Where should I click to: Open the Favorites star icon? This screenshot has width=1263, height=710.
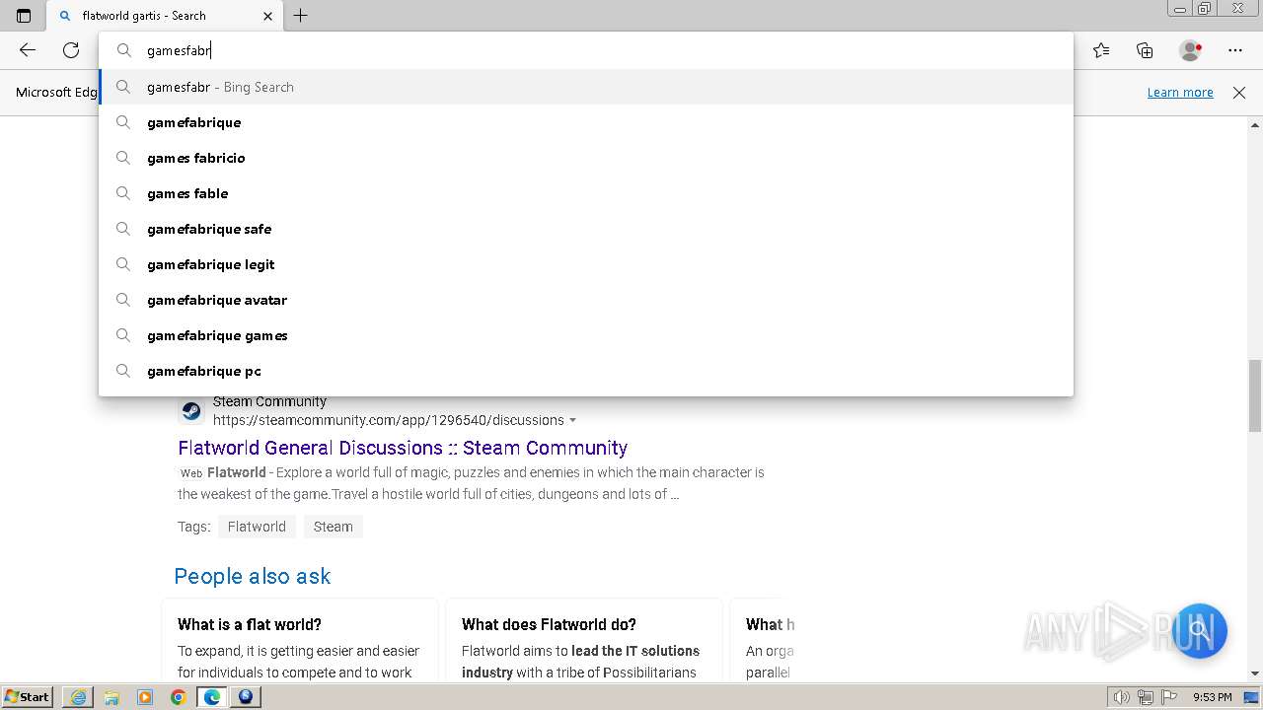pos(1101,50)
